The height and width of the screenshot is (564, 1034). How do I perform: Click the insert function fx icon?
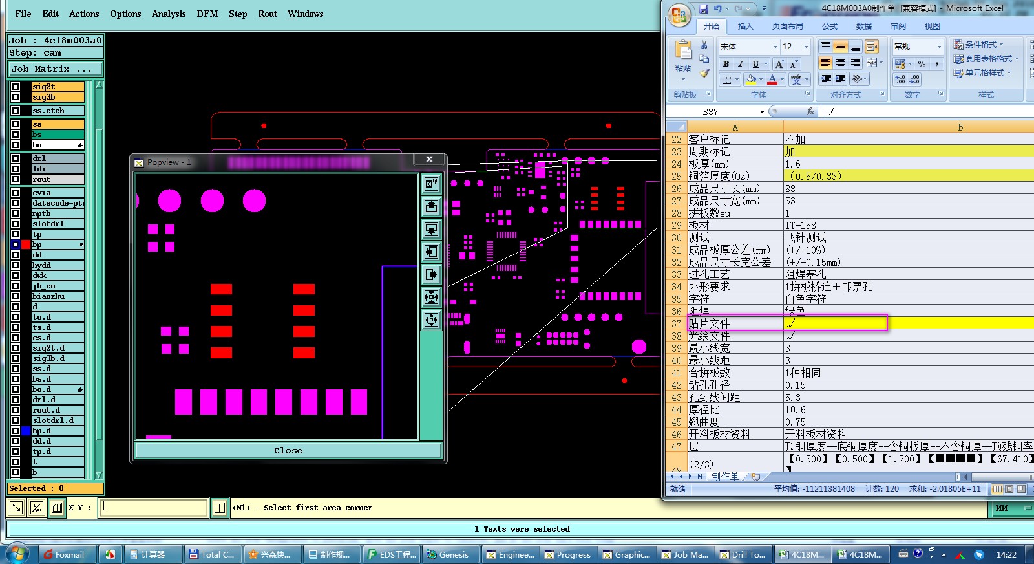point(810,111)
